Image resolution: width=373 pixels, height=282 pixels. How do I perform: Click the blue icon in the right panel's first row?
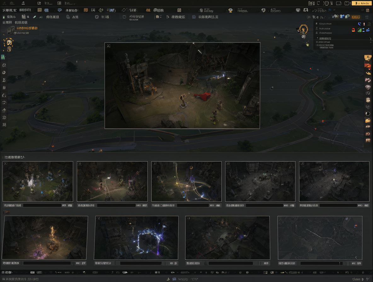coord(359,24)
